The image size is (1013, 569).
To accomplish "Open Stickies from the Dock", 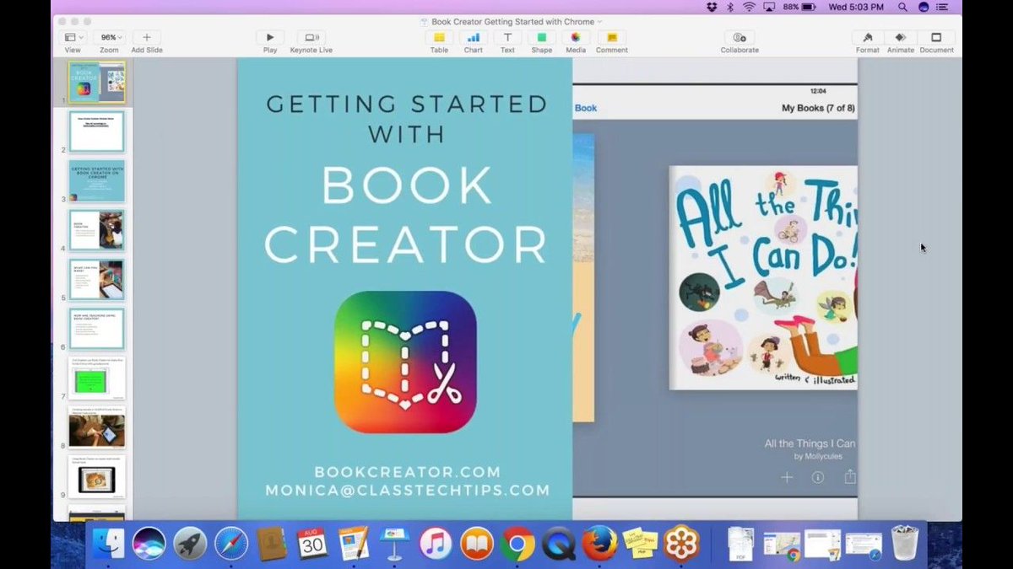I will [x=641, y=544].
